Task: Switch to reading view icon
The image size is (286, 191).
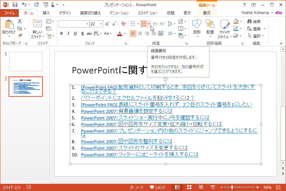Action: pyautogui.click(x=201, y=187)
